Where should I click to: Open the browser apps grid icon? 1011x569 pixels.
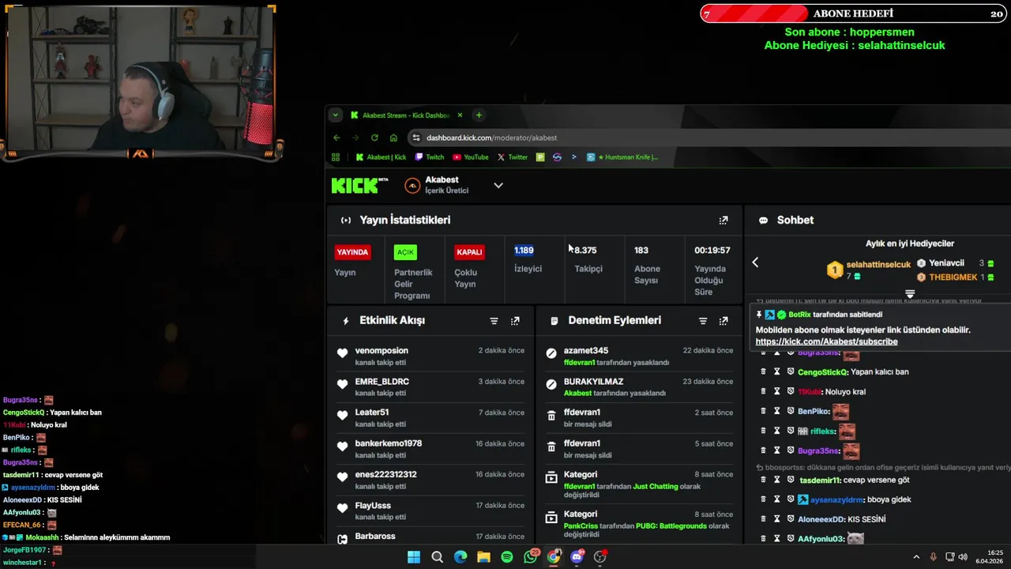336,157
